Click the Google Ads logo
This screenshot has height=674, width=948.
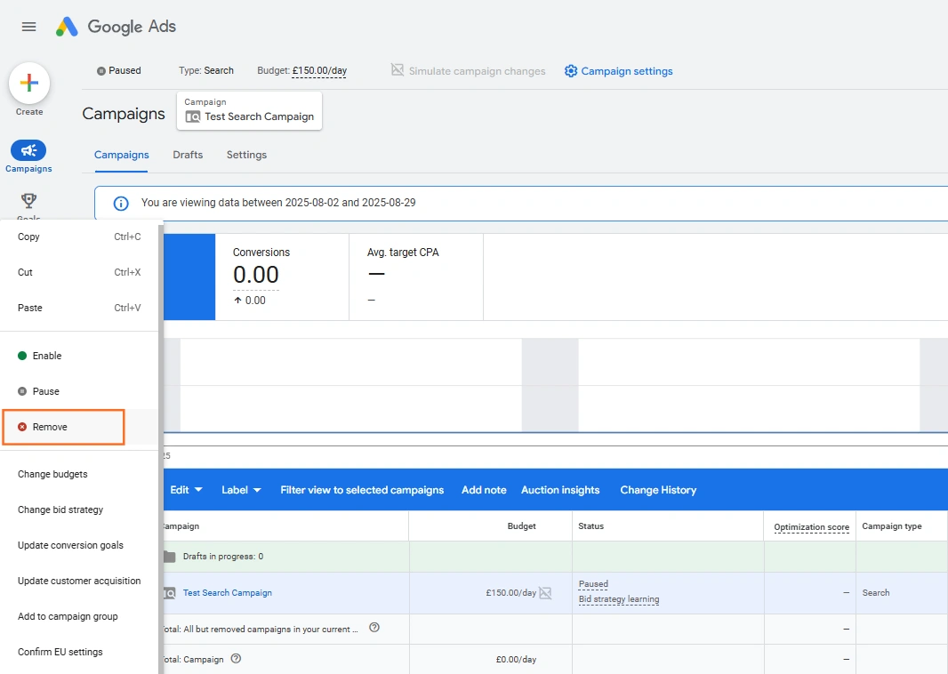(116, 27)
